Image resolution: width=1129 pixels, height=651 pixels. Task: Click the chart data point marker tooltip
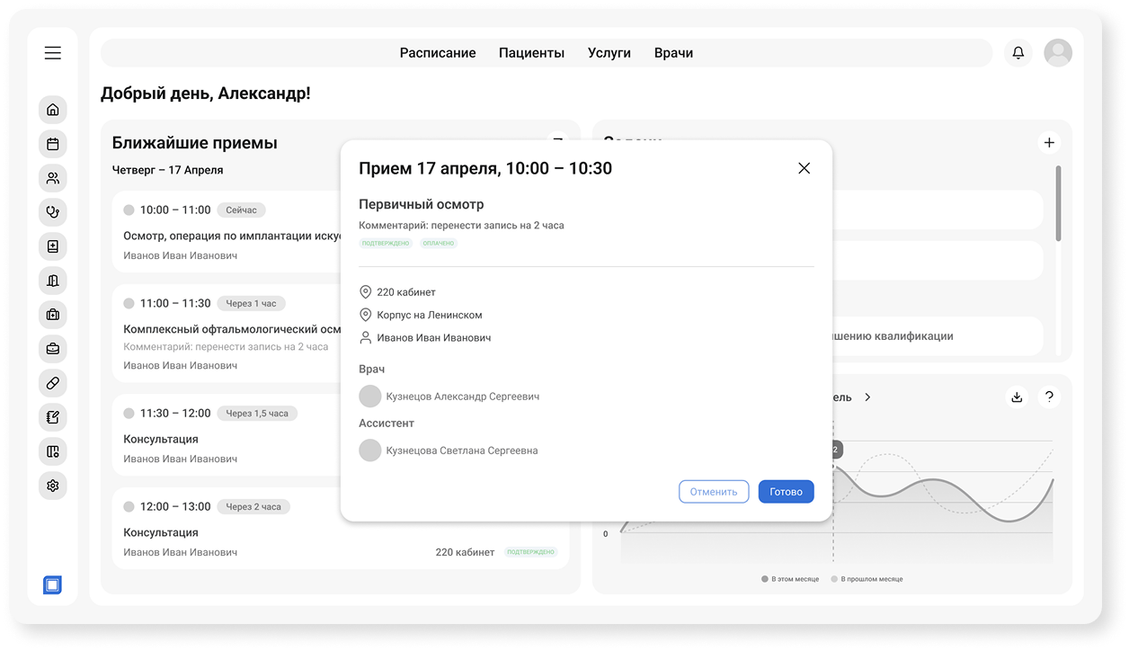(836, 450)
